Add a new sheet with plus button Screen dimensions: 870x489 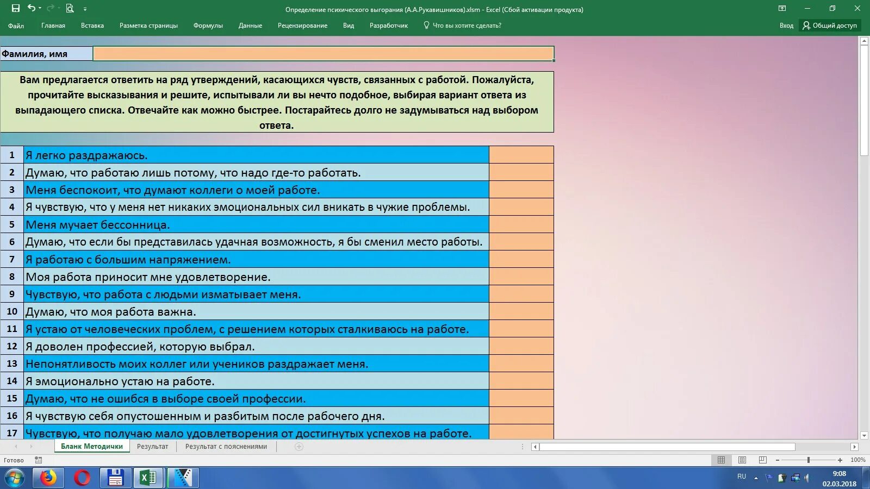point(299,447)
